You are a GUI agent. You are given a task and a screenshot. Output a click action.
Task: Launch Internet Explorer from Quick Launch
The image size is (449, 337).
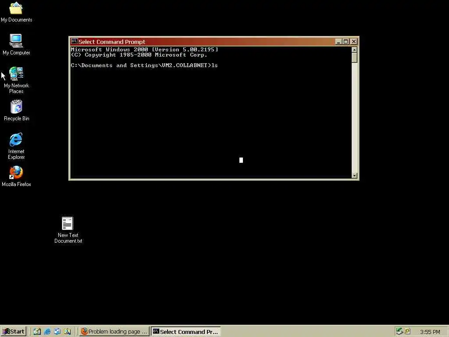coord(47,332)
